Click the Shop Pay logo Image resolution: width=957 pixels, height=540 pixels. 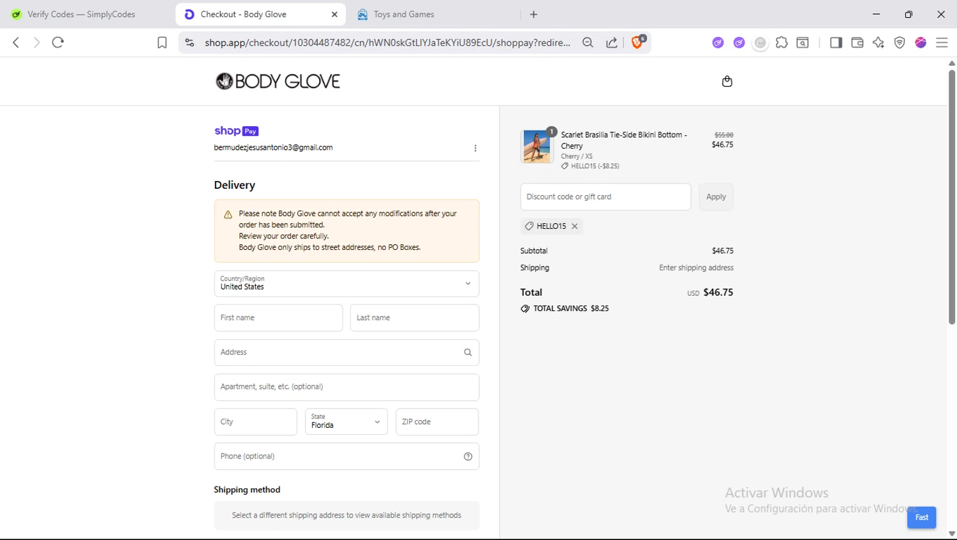tap(236, 131)
